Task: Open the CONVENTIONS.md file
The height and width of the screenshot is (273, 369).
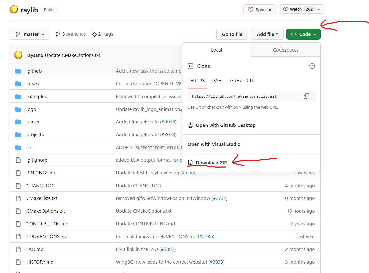Action: 47,237
